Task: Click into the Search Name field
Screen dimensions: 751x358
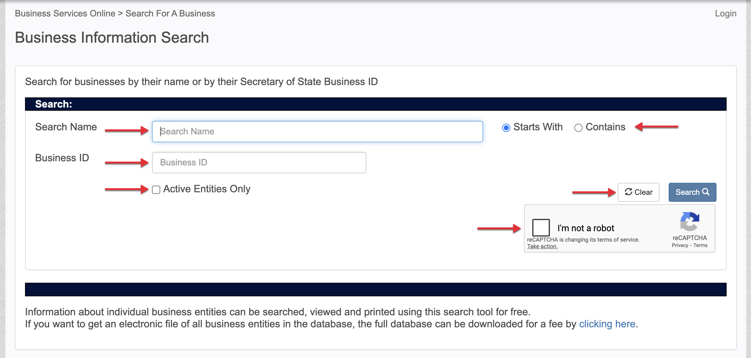Action: tap(317, 131)
